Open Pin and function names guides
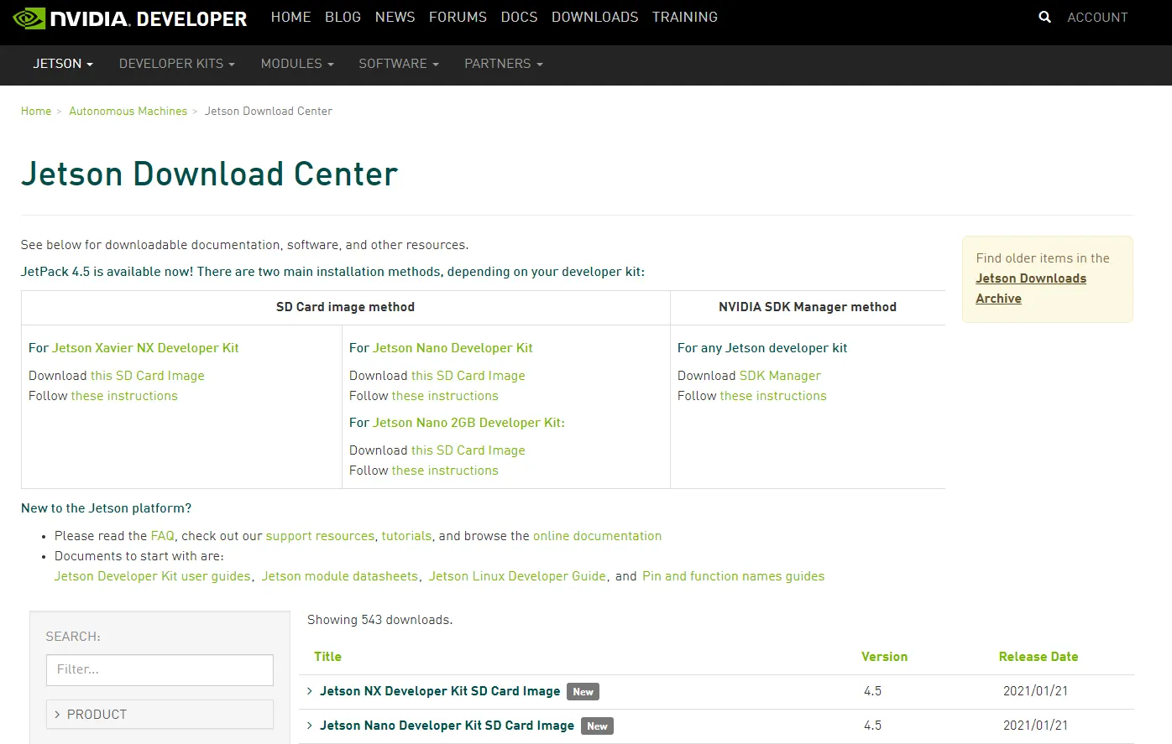The width and height of the screenshot is (1172, 744). tap(733, 576)
